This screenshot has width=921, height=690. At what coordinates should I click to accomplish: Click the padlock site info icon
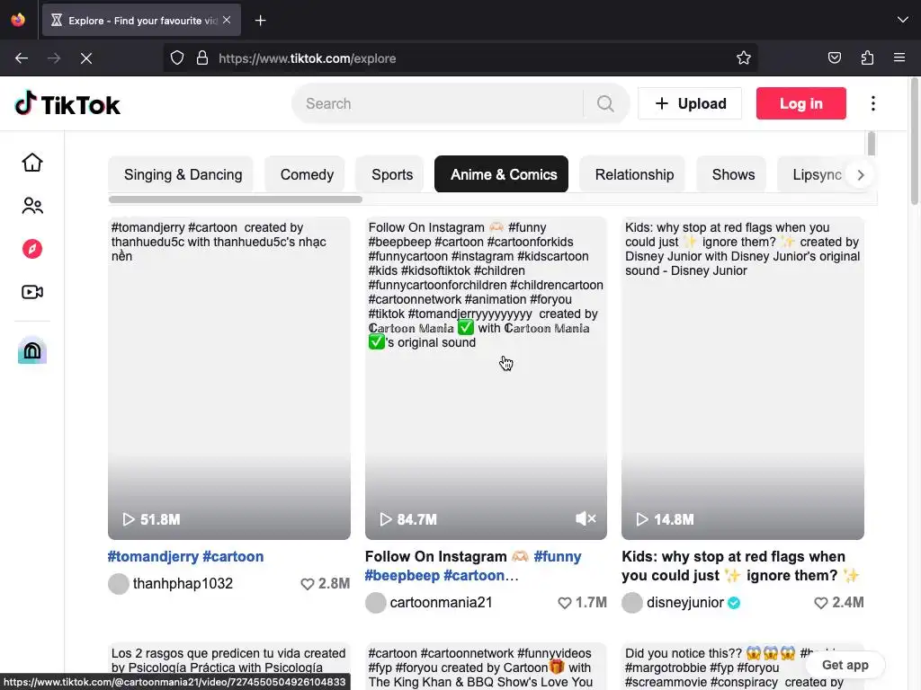click(x=202, y=58)
